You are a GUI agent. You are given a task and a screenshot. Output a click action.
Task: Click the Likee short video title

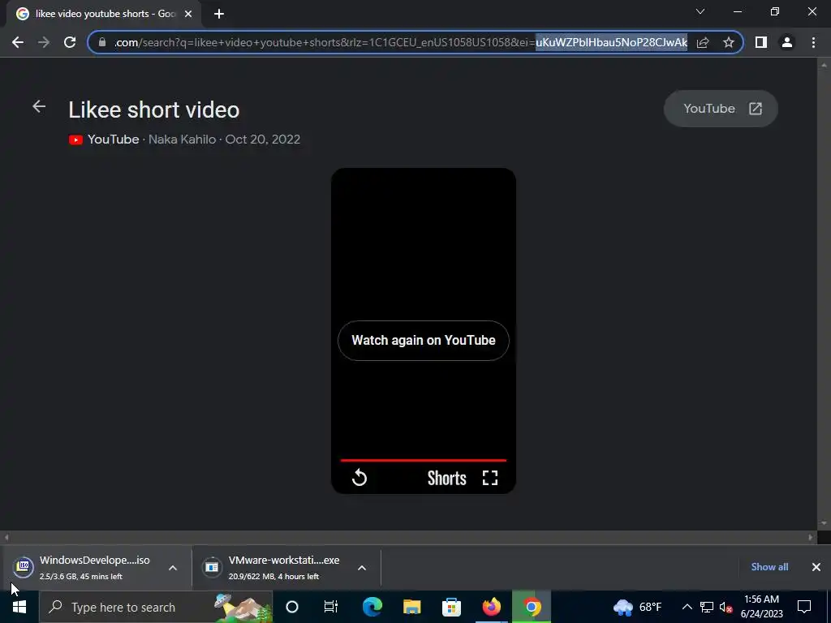pyautogui.click(x=153, y=110)
